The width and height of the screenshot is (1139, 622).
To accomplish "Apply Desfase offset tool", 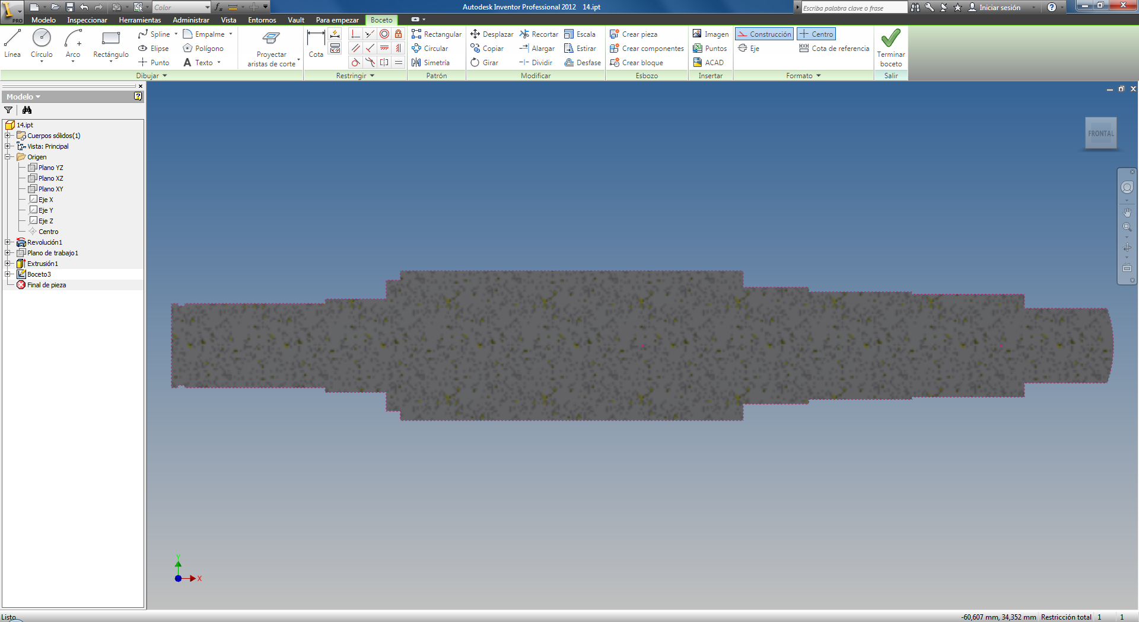I will tap(583, 63).
